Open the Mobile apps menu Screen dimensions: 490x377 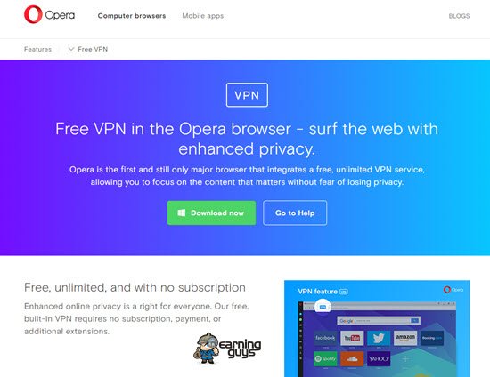tap(203, 16)
